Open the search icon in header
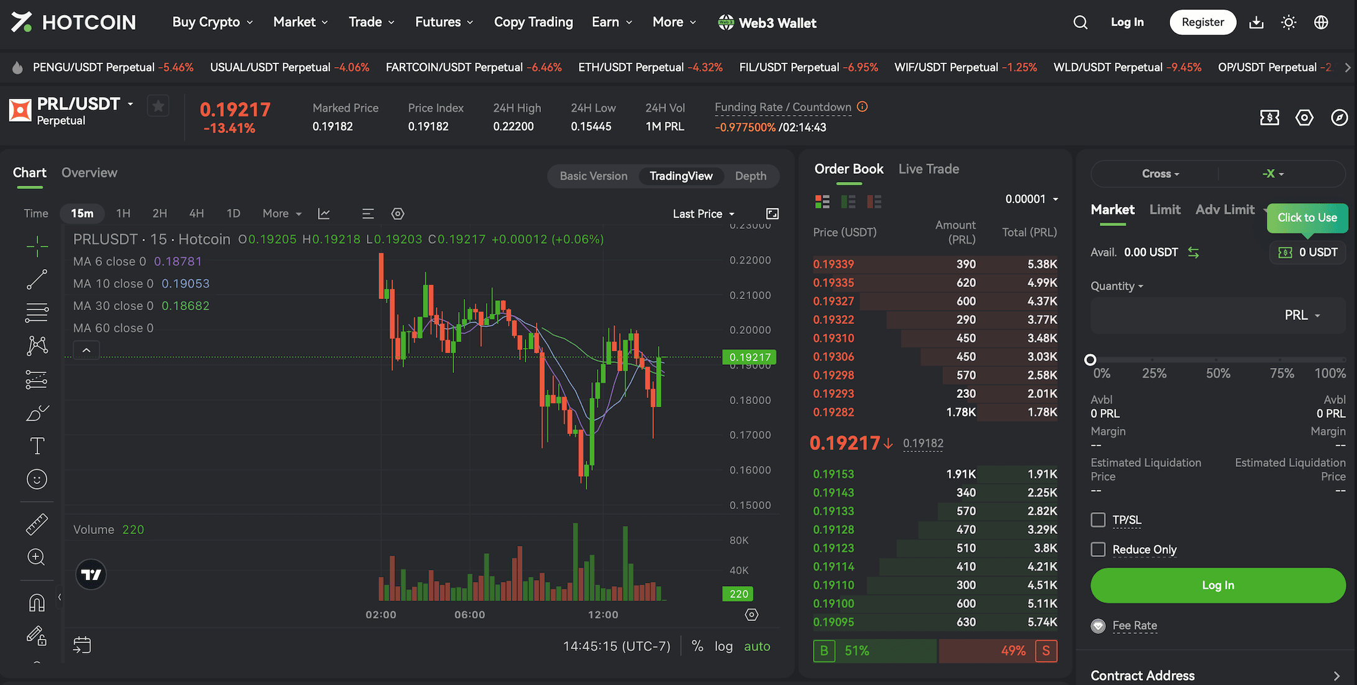 (1080, 22)
